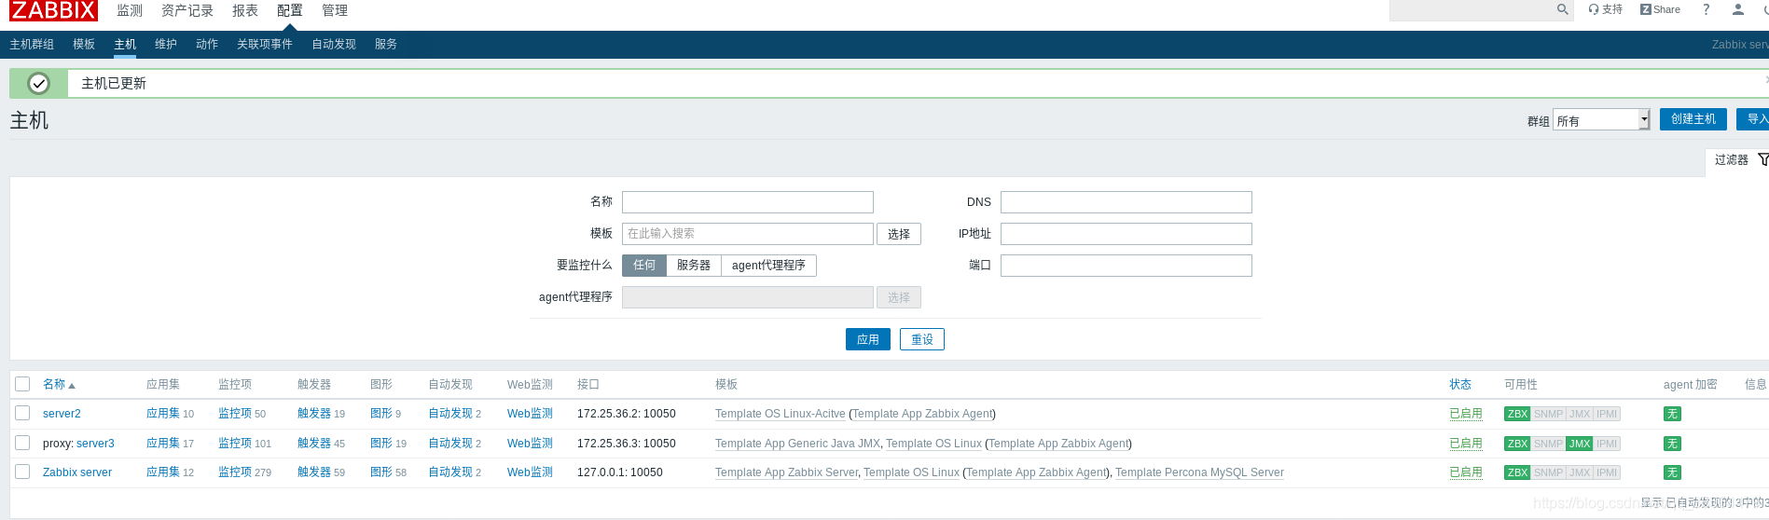Go to 动作 submenu

[x=207, y=44]
